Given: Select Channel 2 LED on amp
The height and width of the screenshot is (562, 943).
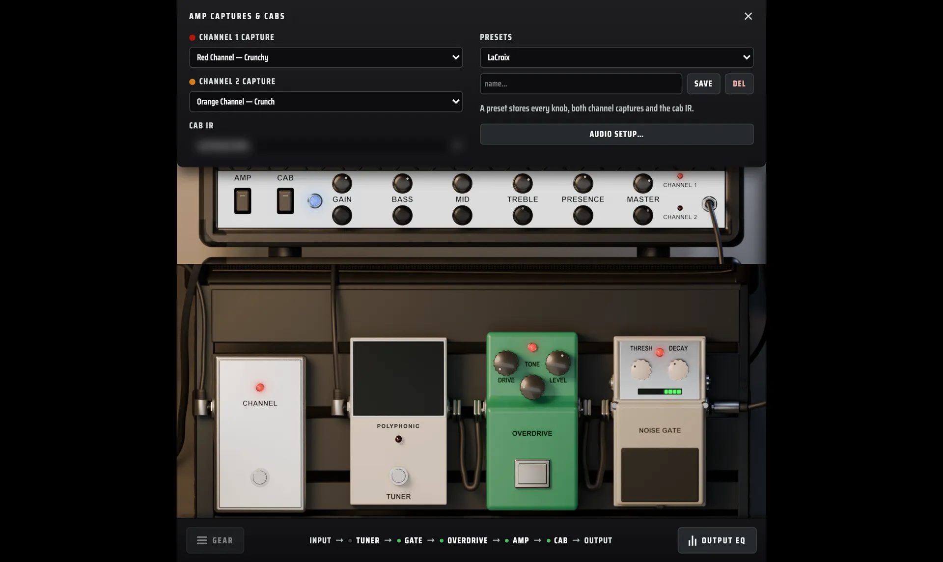Looking at the screenshot, I should tap(680, 208).
